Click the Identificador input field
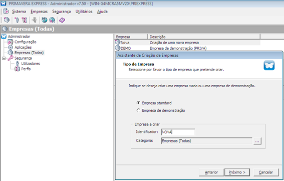This screenshot has height=181, width=284. [178, 132]
